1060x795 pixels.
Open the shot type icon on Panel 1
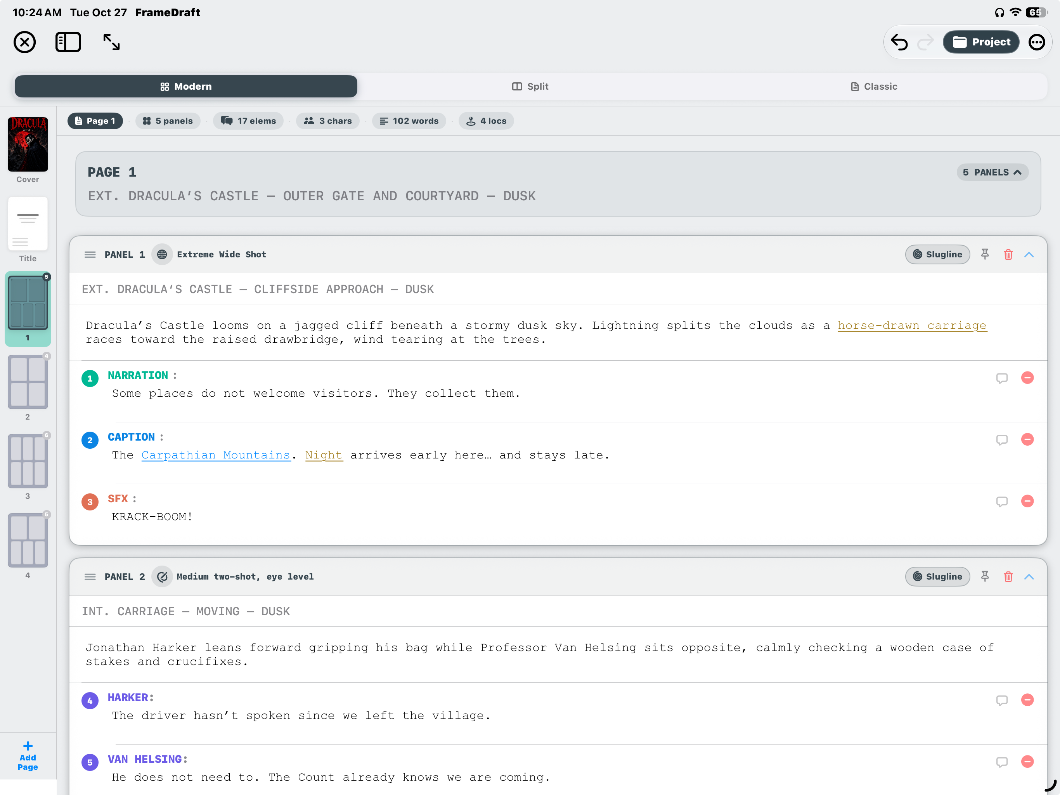tap(162, 255)
